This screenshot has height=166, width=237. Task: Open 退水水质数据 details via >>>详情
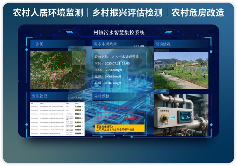point(139,46)
